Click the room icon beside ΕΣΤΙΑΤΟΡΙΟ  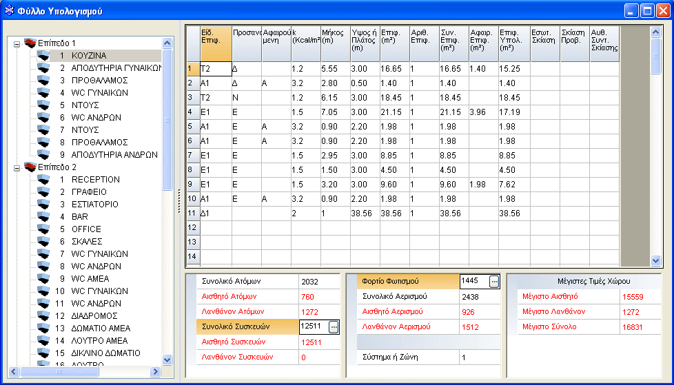43,205
